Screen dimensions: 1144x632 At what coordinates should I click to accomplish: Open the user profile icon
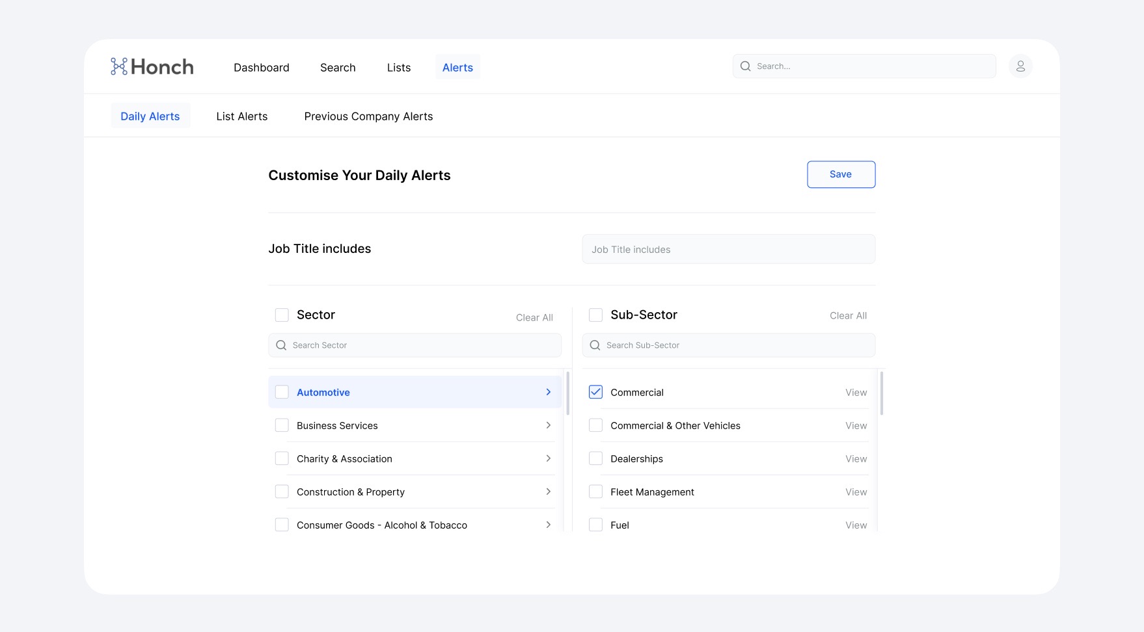tap(1020, 66)
